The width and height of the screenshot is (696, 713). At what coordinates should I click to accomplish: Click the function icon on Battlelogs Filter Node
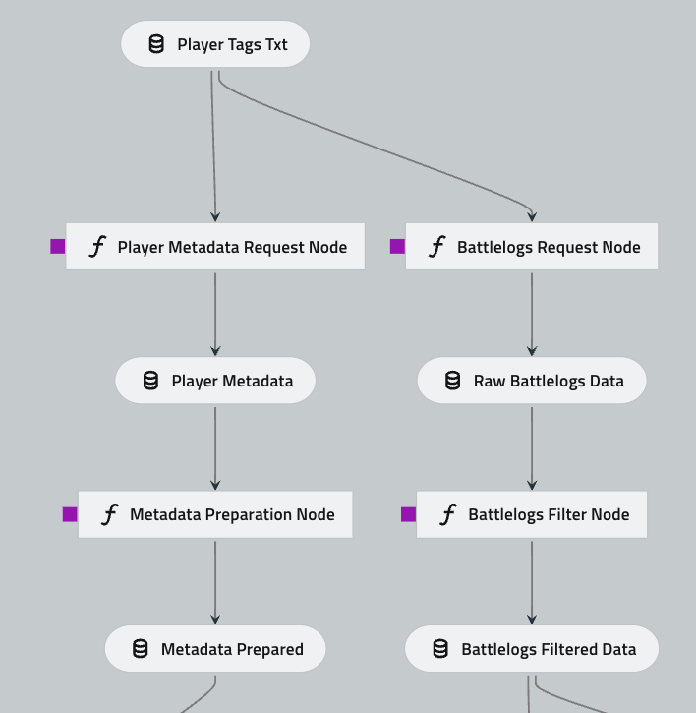(x=448, y=514)
